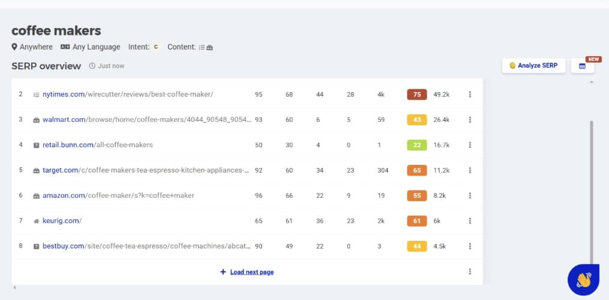Viewport: 609px width, 300px height.
Task: Open the walmart.com coffee-makers browse link
Action: pyautogui.click(x=147, y=120)
